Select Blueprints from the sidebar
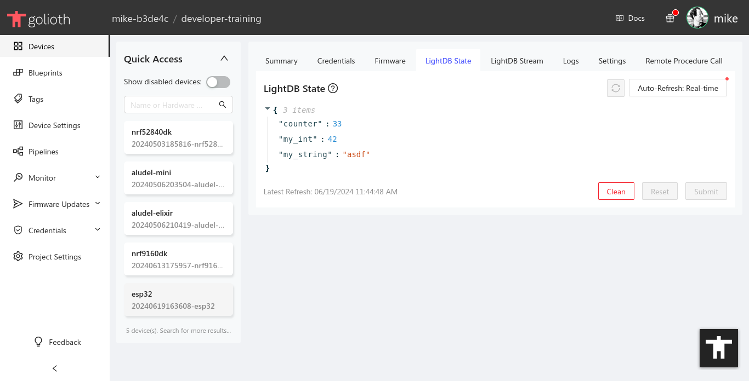 (x=44, y=72)
